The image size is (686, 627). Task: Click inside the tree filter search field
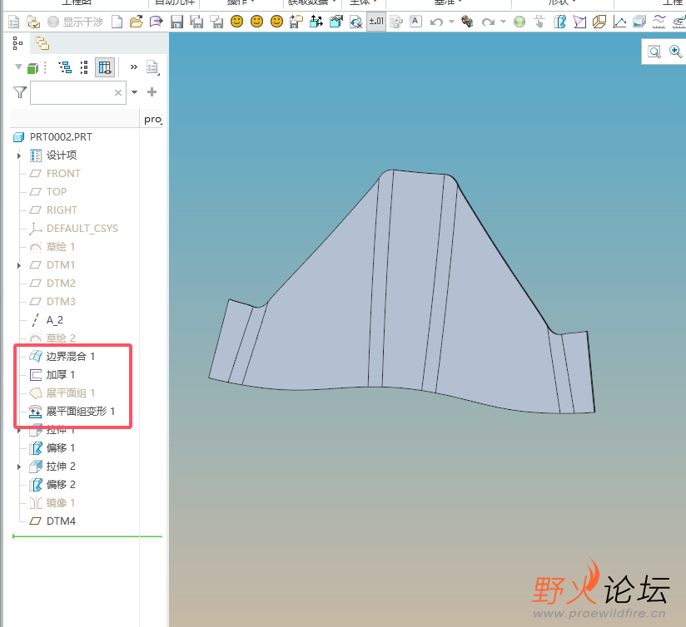(x=78, y=92)
